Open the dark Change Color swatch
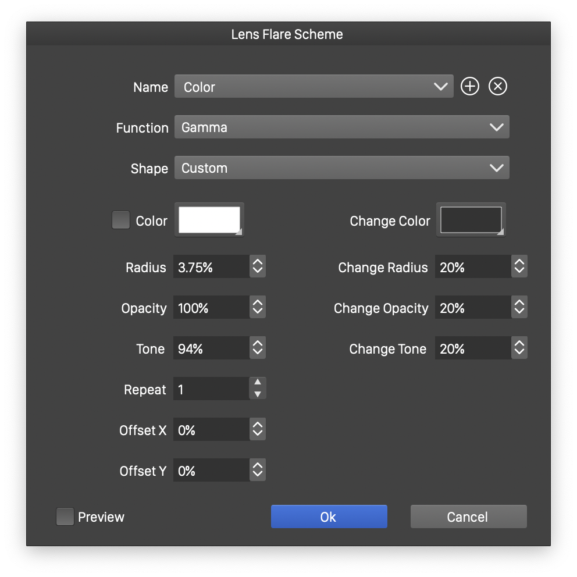 point(471,220)
